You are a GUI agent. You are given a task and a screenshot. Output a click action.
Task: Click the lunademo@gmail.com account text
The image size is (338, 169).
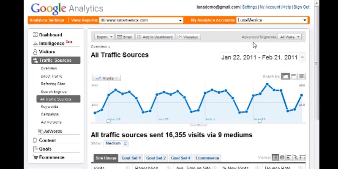pyautogui.click(x=218, y=7)
